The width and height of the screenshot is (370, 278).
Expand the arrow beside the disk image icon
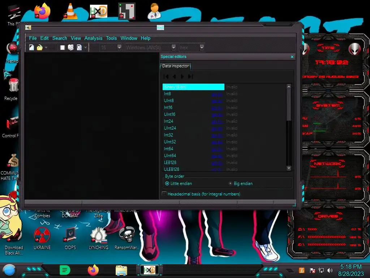point(85,47)
